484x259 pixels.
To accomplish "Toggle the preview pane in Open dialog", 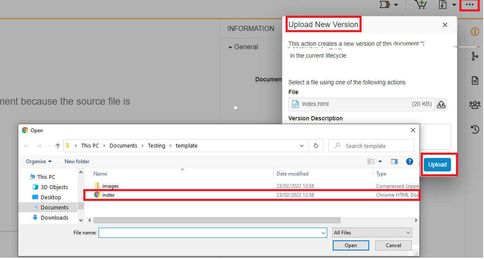I will (394, 162).
